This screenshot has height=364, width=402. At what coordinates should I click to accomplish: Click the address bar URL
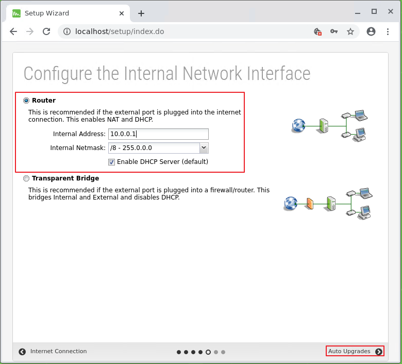tap(120, 31)
